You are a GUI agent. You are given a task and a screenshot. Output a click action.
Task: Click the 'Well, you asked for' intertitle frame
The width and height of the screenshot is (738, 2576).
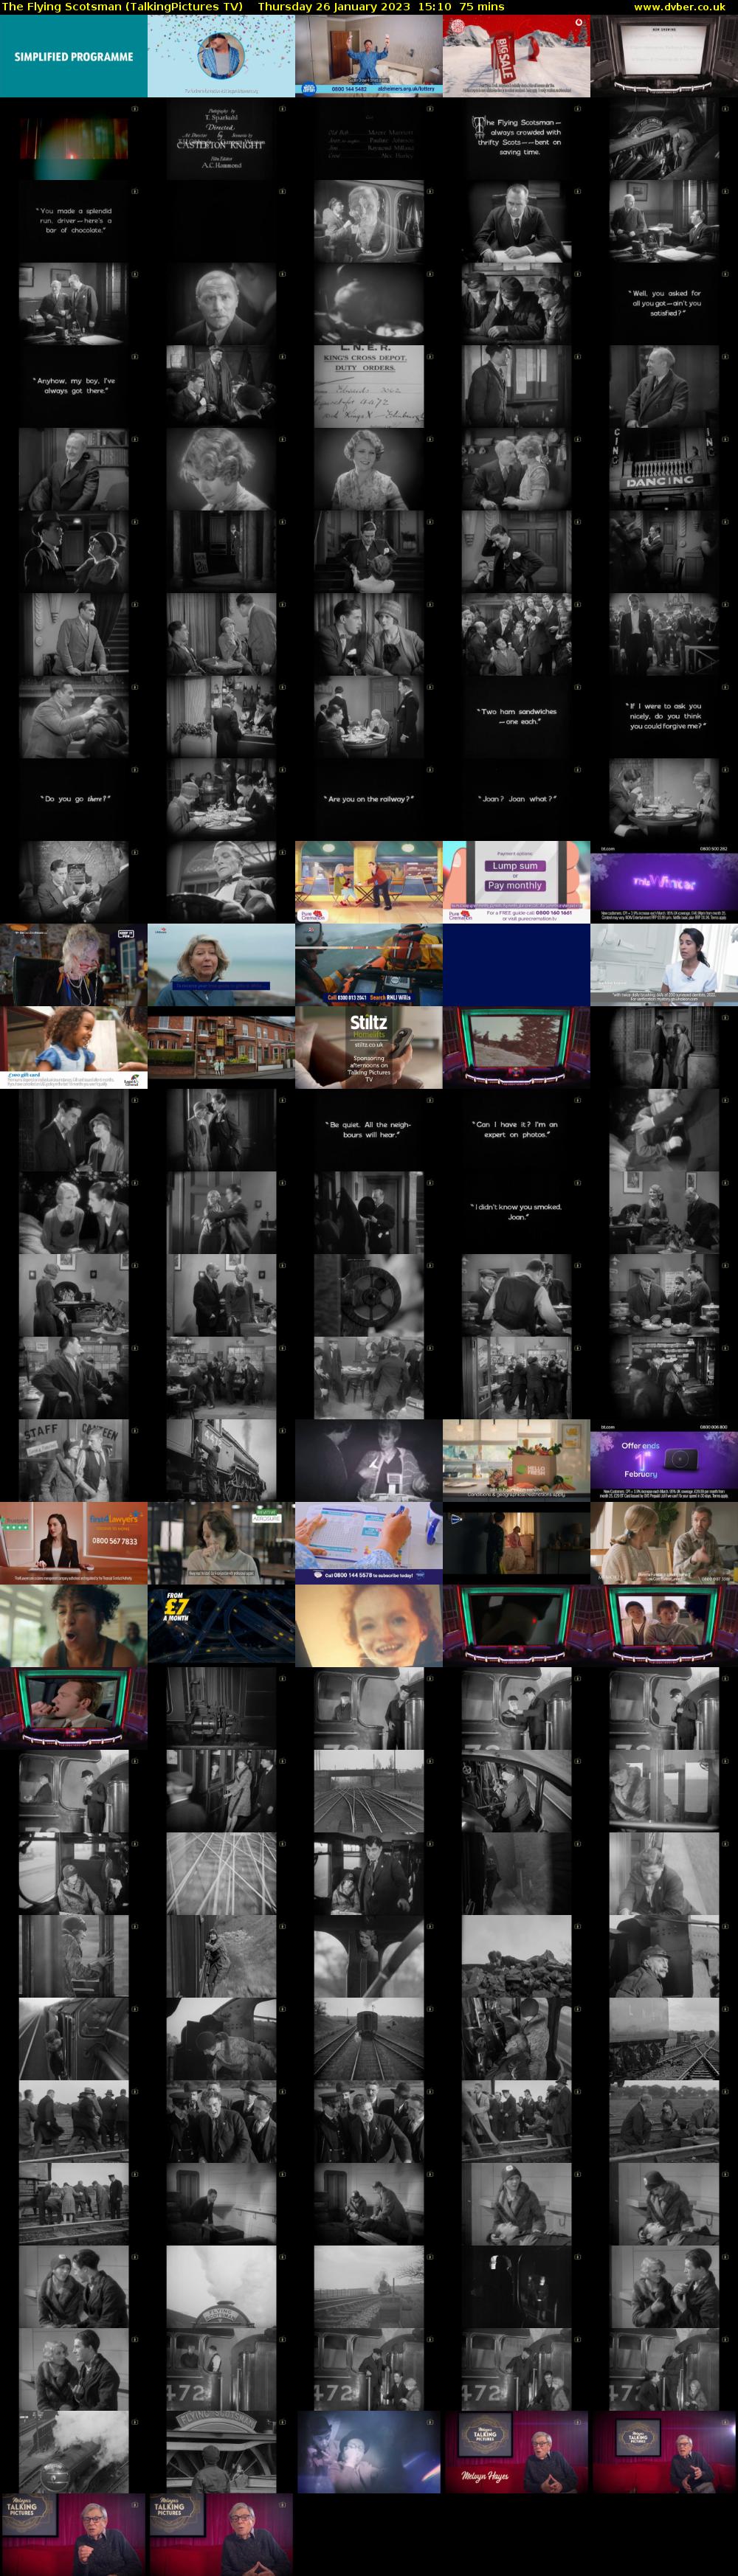coord(664,304)
